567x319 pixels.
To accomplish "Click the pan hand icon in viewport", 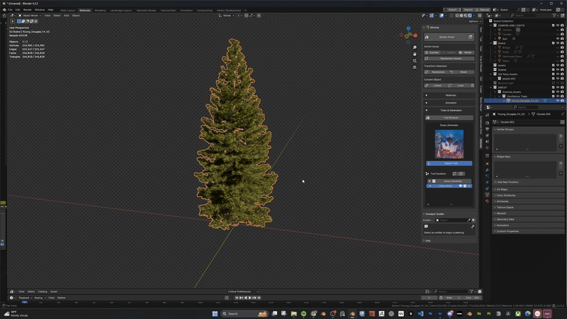I will tap(415, 55).
